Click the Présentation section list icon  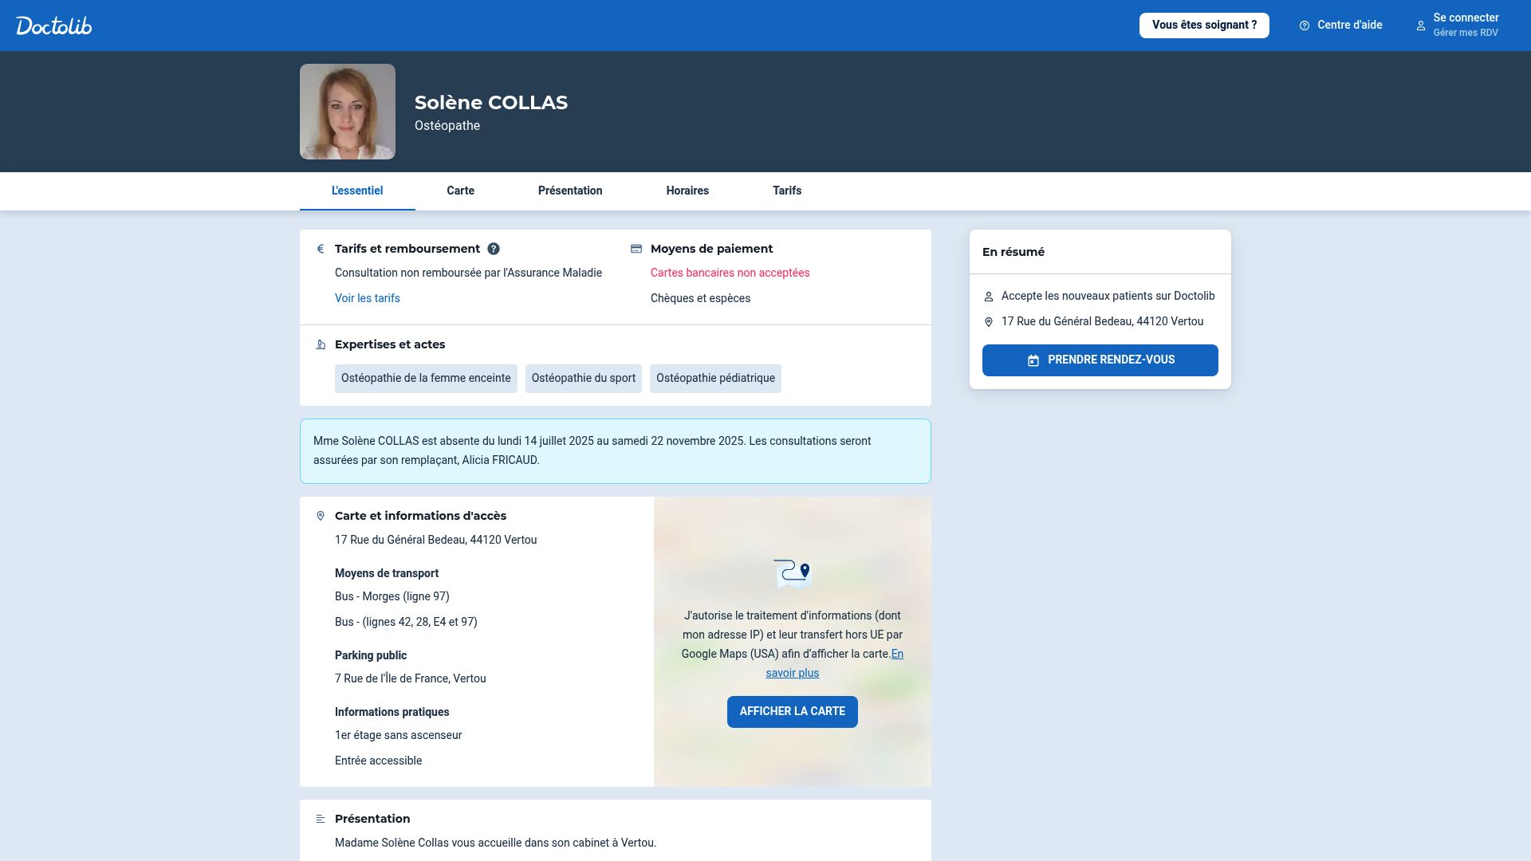[321, 818]
